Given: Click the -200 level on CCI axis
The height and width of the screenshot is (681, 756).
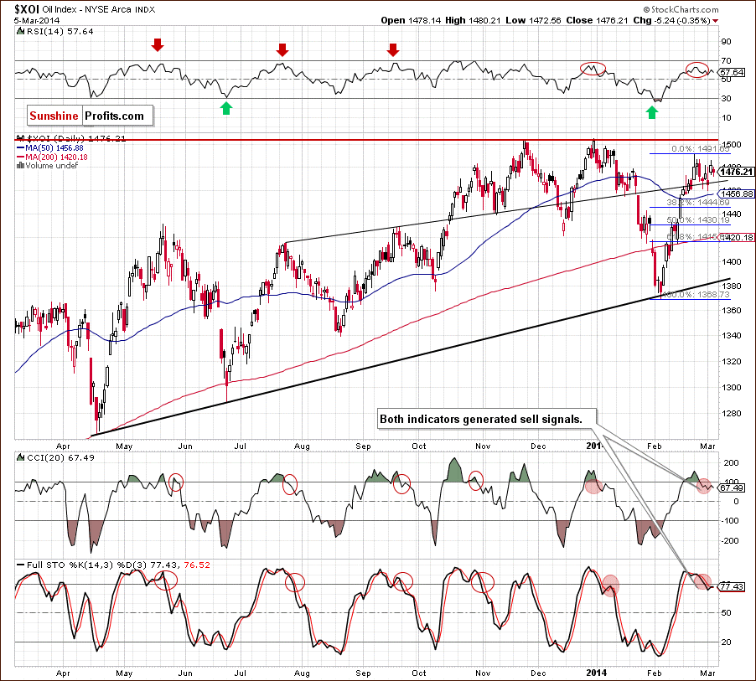Looking at the screenshot, I should click(x=729, y=541).
